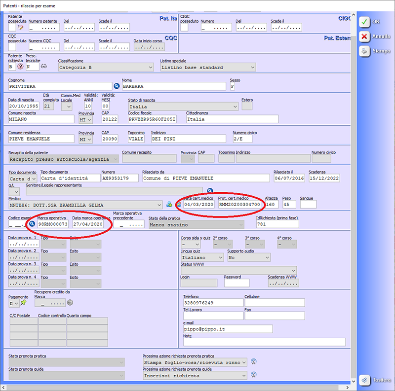This screenshot has height=391, width=395.
Task: Click the eyeglasses icon next to Presc. tecniche
Action: [x=43, y=67]
